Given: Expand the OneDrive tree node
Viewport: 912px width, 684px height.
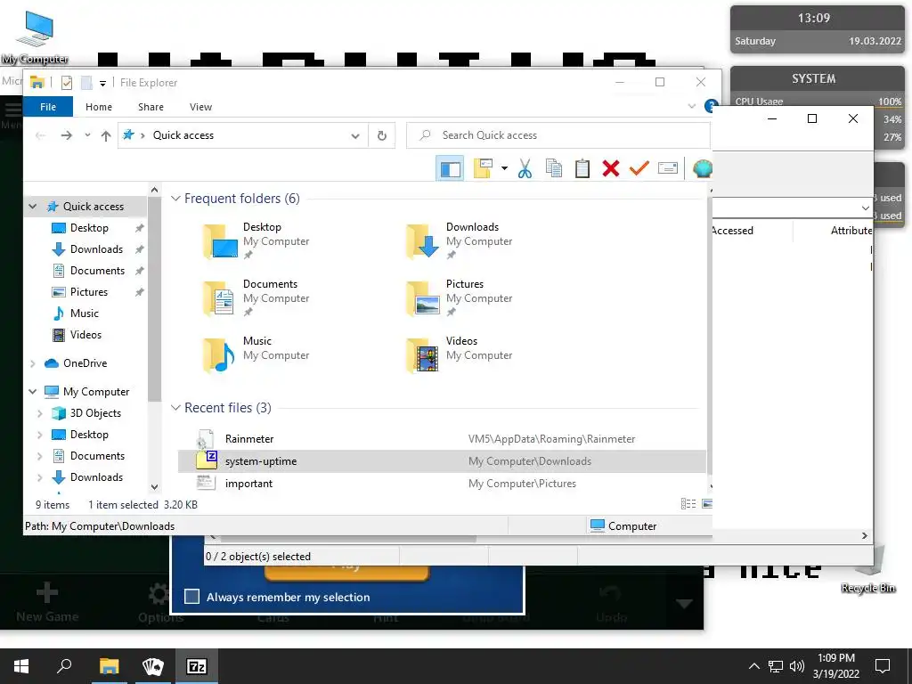Looking at the screenshot, I should pyautogui.click(x=33, y=363).
